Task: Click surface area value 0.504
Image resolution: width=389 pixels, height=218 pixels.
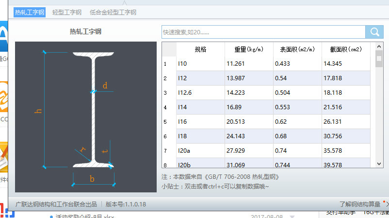Action: (297, 93)
